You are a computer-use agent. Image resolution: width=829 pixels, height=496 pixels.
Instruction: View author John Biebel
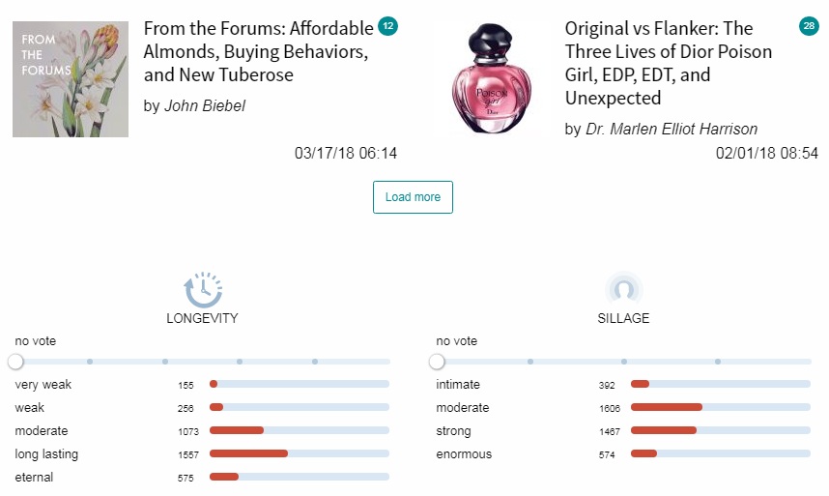coord(205,105)
